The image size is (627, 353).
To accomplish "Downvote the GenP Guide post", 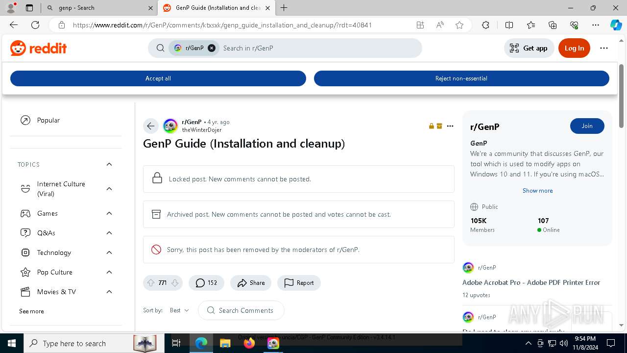I will (175, 283).
